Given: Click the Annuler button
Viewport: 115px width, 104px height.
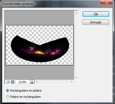Looking at the screenshot, I should 96,22.
